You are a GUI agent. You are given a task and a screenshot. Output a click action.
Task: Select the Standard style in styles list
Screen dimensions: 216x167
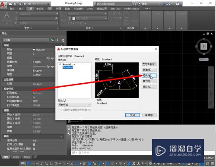tap(68, 67)
